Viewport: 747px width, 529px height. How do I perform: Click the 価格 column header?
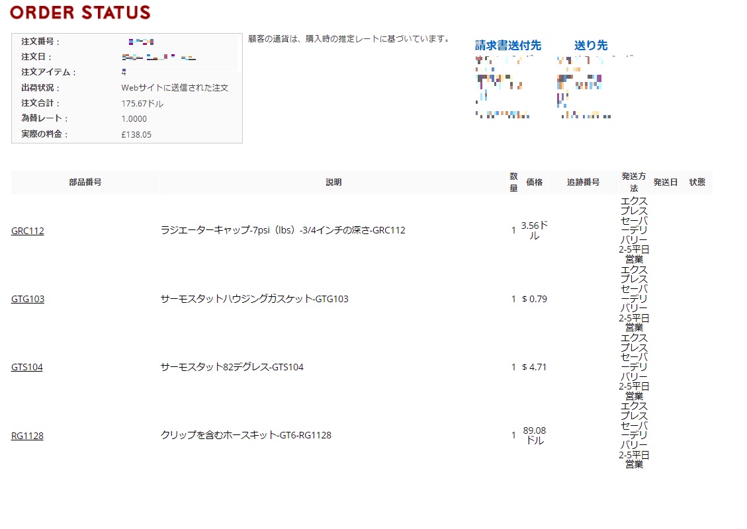coord(534,183)
